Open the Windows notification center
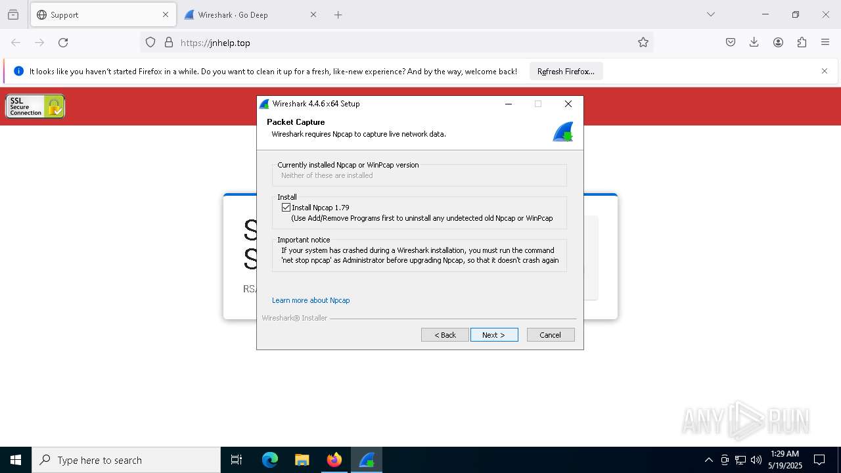The width and height of the screenshot is (841, 473). (819, 460)
